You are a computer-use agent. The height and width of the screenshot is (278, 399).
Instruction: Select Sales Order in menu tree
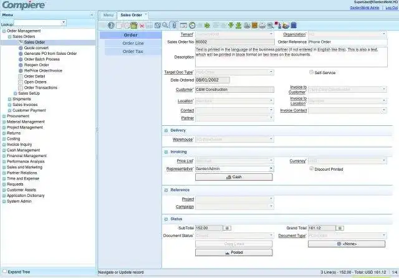coord(34,42)
